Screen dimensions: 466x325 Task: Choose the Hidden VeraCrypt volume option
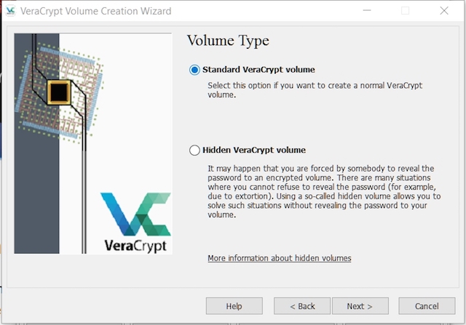click(248, 151)
